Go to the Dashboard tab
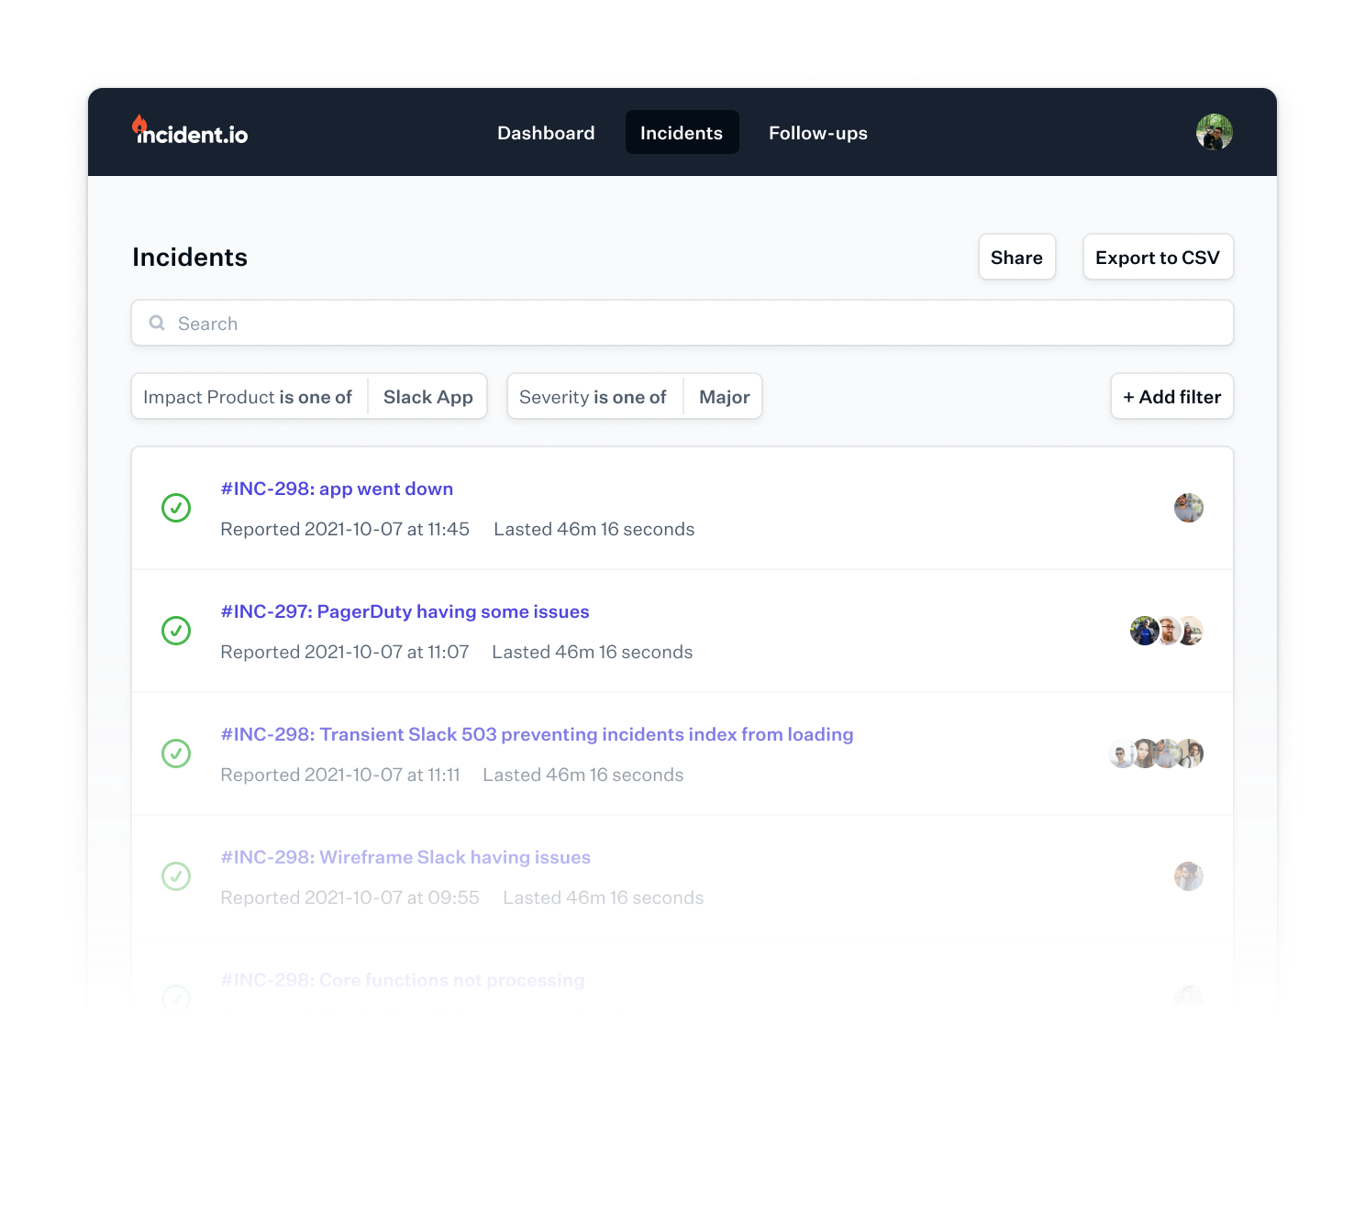The height and width of the screenshot is (1210, 1365). pyautogui.click(x=546, y=133)
